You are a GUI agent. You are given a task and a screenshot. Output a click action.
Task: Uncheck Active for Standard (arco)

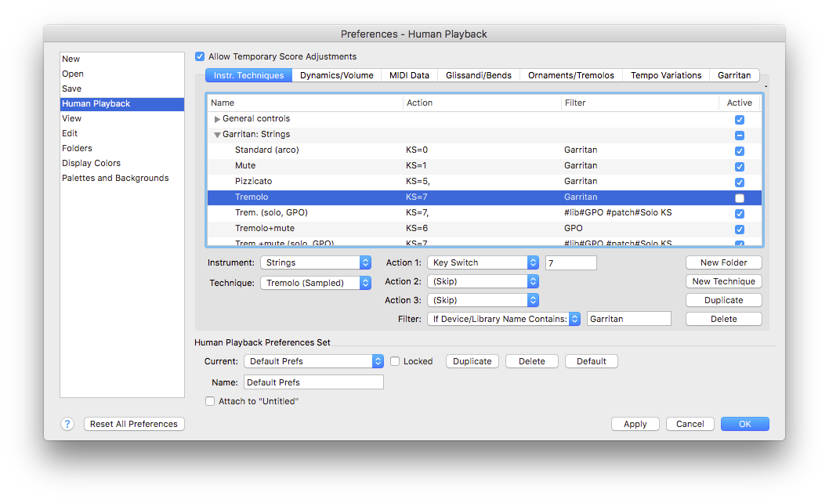tap(739, 150)
